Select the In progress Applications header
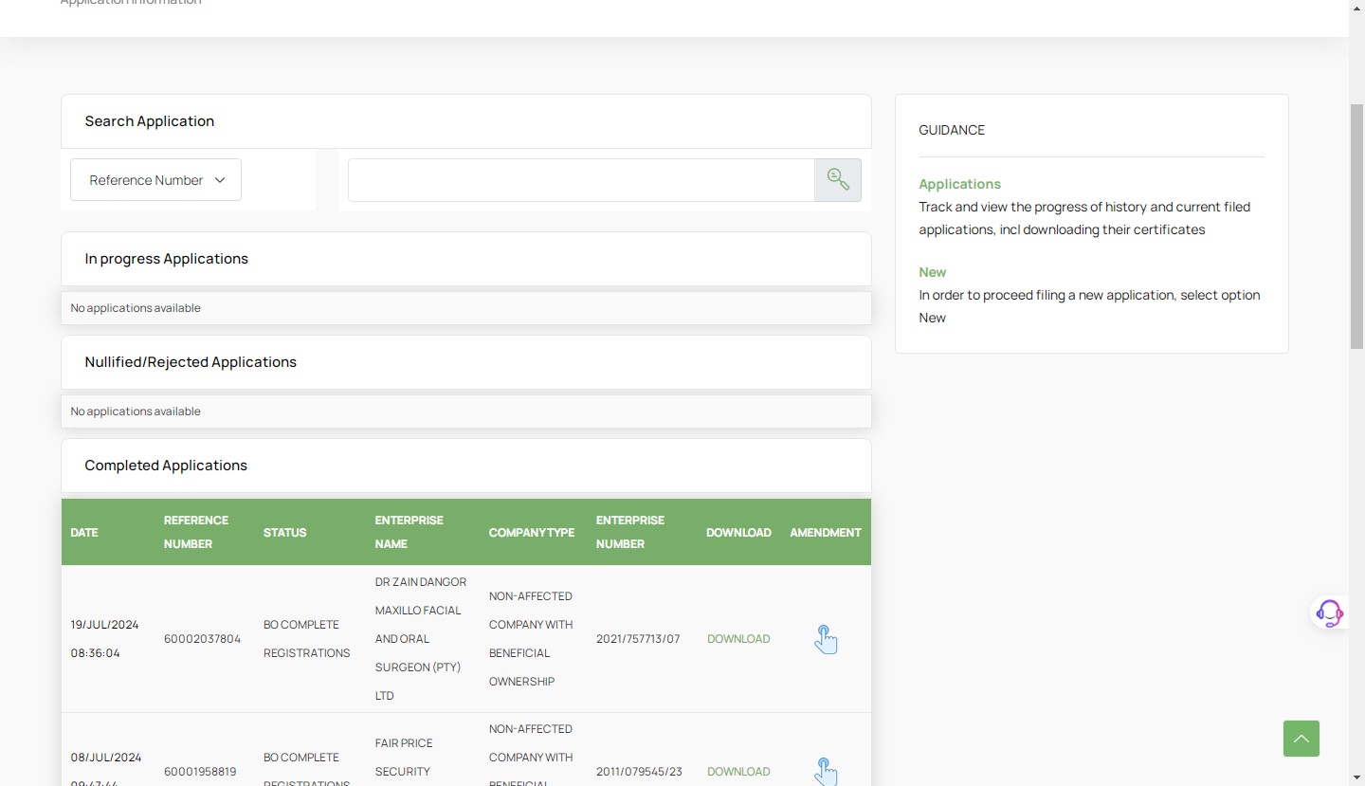Screen dimensions: 1365x786 click(166, 259)
